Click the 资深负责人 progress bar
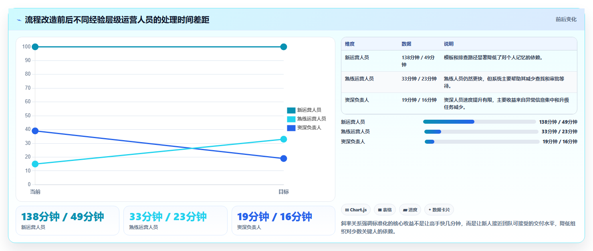 (482, 142)
